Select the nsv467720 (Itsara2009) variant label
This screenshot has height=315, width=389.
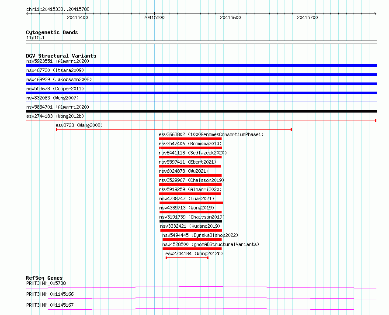pos(55,70)
